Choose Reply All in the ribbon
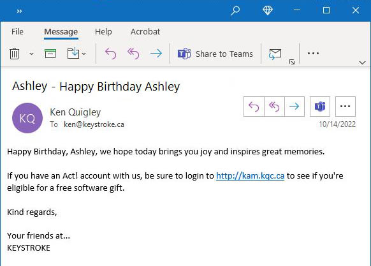 click(133, 54)
